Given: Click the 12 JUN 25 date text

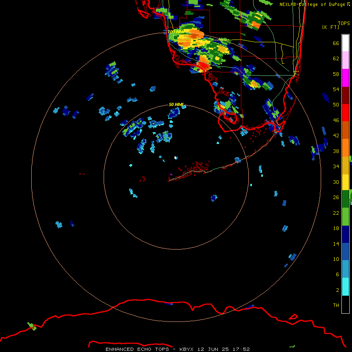Looking at the screenshot, I should tap(213, 349).
